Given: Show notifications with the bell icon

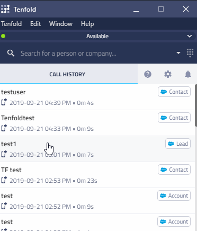Looking at the screenshot, I should [188, 74].
